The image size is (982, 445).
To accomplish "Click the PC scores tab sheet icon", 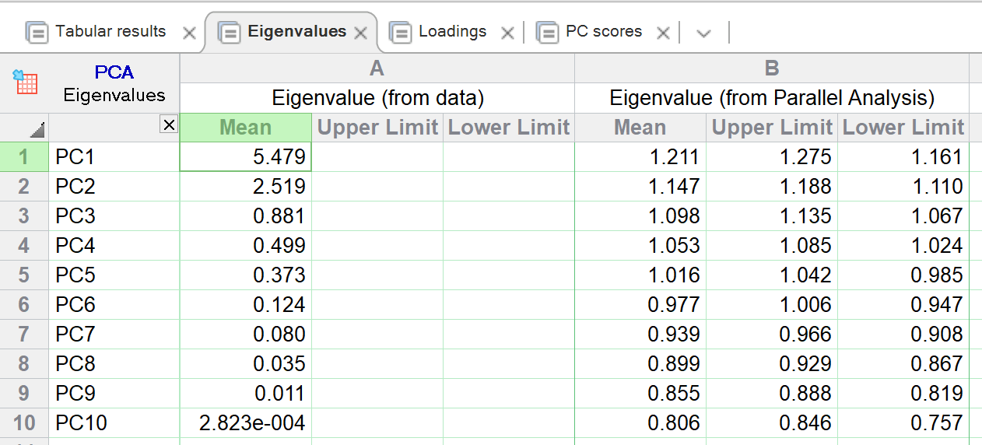I will [x=548, y=33].
